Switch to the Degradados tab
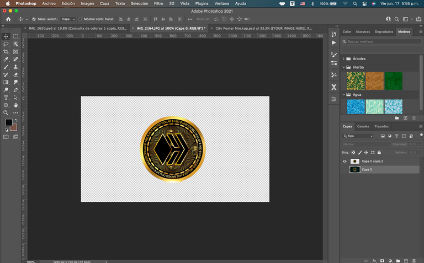Screen dimensions: 424x263 click(384, 31)
